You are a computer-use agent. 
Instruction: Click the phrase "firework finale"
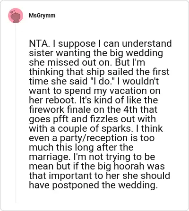(x=60, y=110)
